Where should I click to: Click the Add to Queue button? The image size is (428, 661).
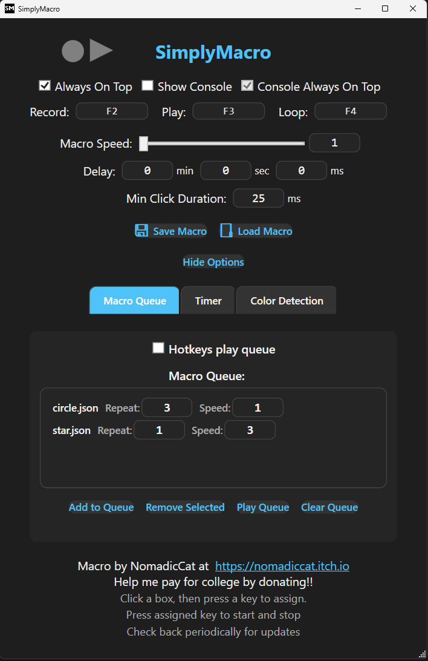coord(102,507)
